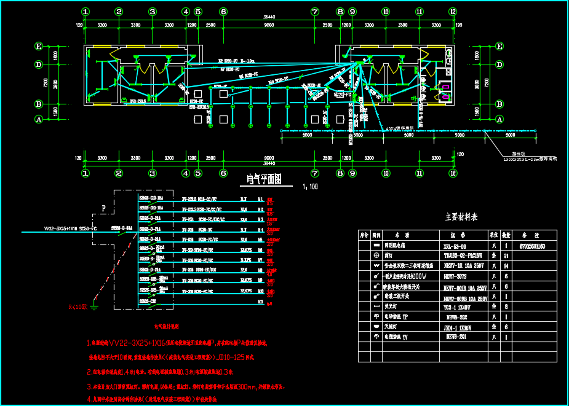Select the distribution box symbol in legend table

tap(376, 246)
